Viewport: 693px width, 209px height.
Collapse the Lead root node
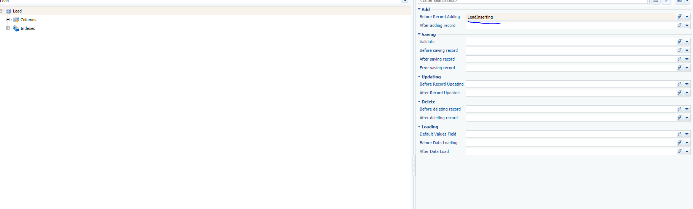click(1, 11)
